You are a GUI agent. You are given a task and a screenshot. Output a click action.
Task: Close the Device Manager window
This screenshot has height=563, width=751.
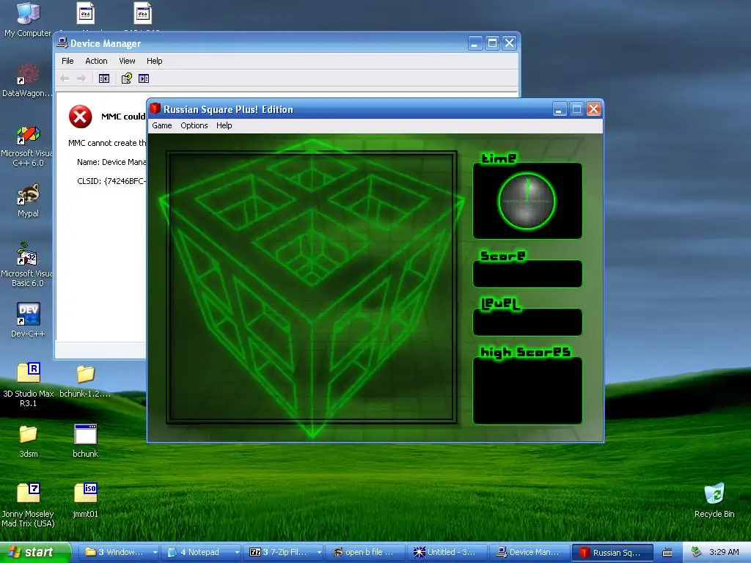click(510, 43)
